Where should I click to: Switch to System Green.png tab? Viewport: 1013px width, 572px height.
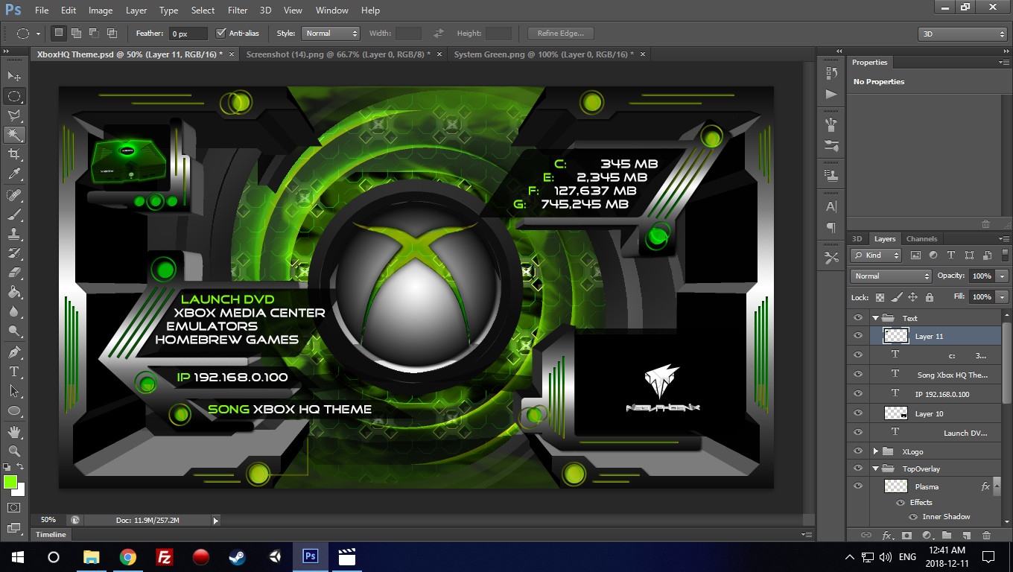coord(544,54)
